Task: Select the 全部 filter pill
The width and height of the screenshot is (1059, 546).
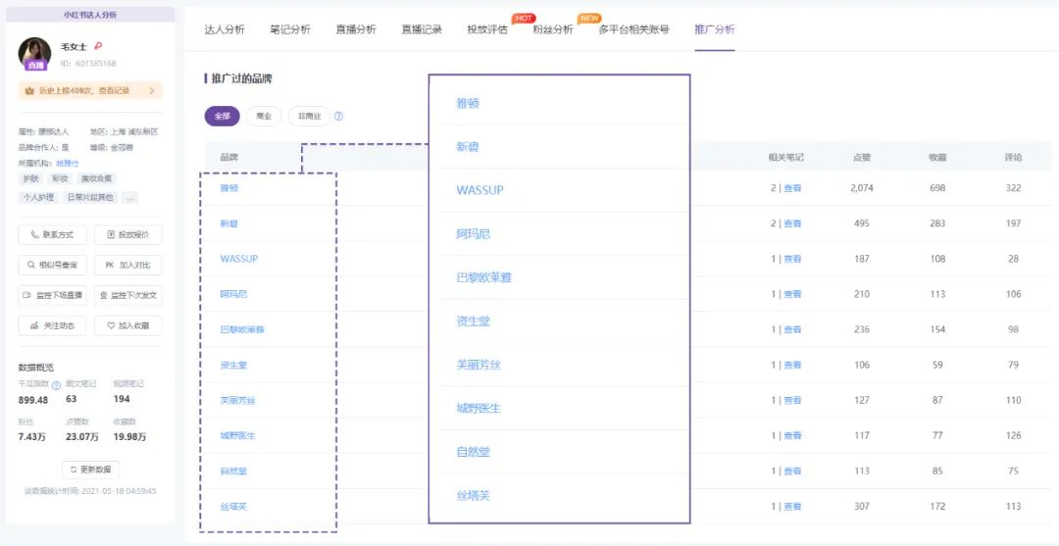Action: (x=222, y=116)
